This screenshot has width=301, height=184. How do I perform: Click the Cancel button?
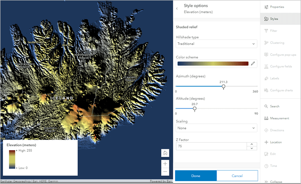pos(237,176)
